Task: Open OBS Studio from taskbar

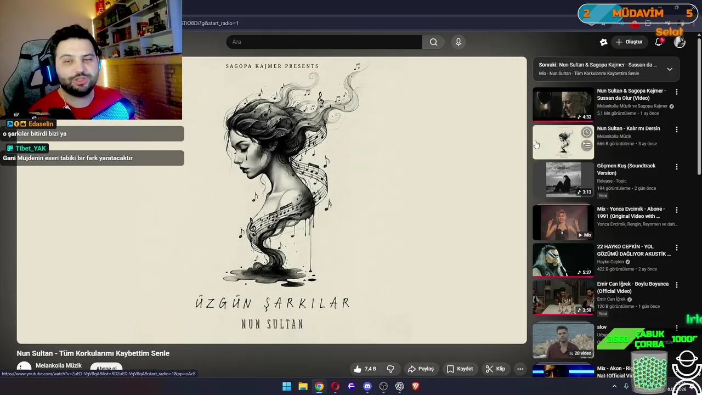Action: (383, 386)
